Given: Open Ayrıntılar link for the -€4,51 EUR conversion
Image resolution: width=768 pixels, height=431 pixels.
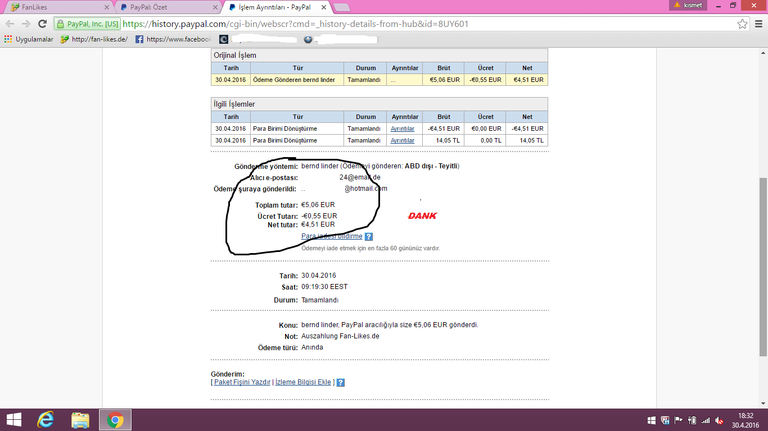Looking at the screenshot, I should [403, 129].
